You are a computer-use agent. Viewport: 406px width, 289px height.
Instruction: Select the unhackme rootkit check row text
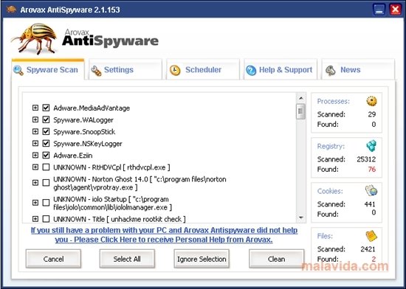tap(120, 219)
